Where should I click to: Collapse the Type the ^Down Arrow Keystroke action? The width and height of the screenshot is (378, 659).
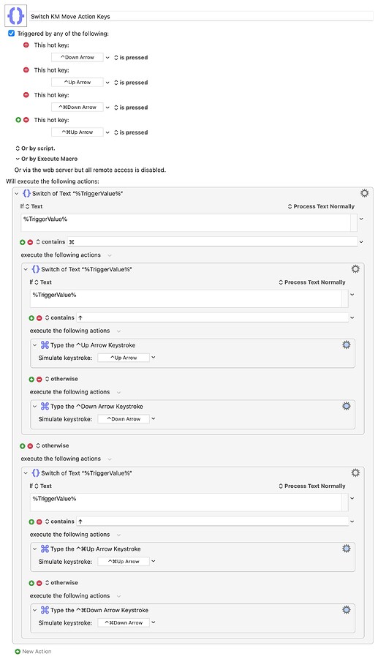tap(35, 407)
